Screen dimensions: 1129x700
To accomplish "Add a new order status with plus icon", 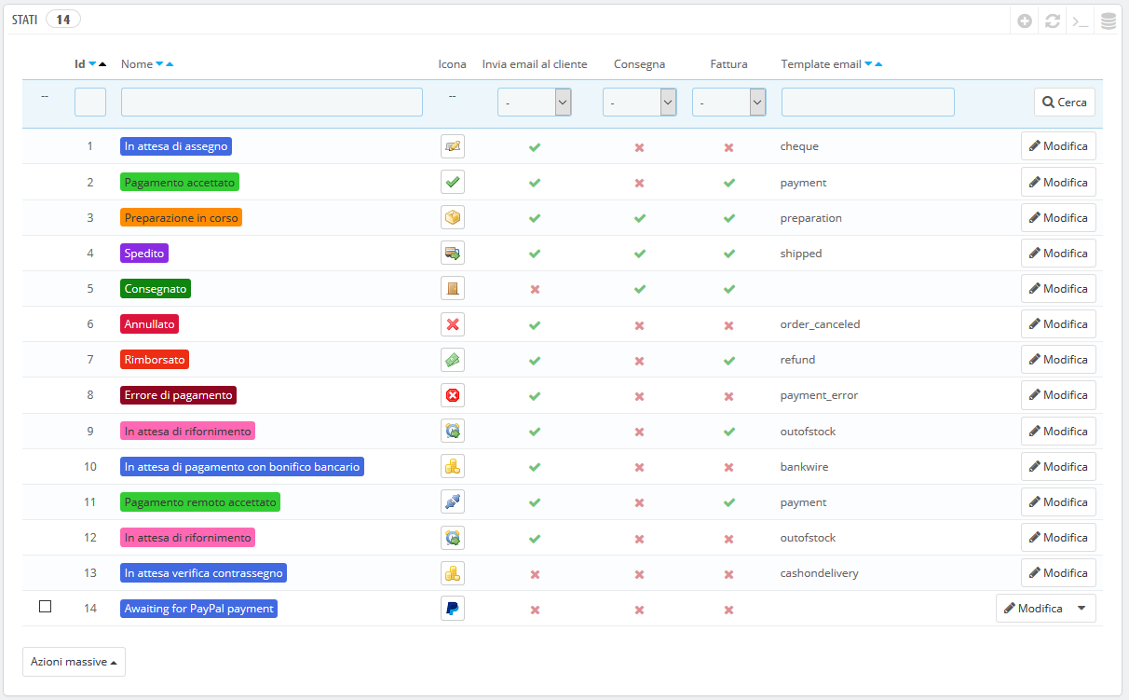I will pyautogui.click(x=1025, y=21).
